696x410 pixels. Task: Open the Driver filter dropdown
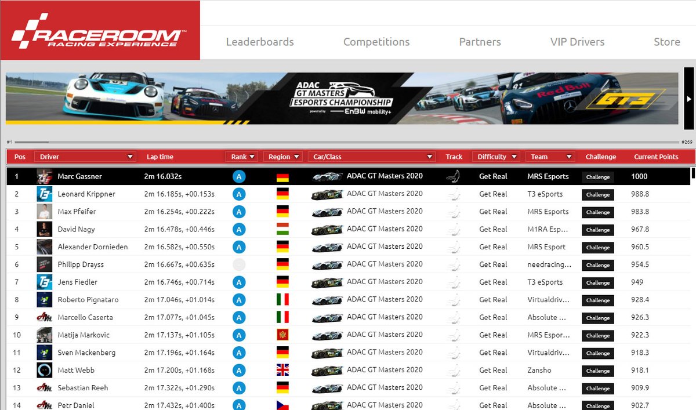point(85,157)
